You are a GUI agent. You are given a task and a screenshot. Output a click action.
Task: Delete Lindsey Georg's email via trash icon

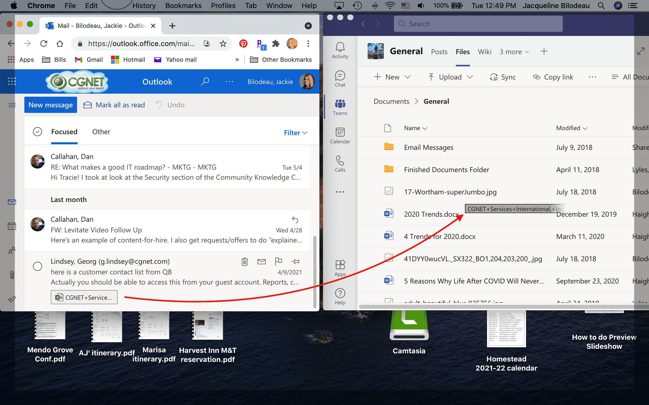244,261
